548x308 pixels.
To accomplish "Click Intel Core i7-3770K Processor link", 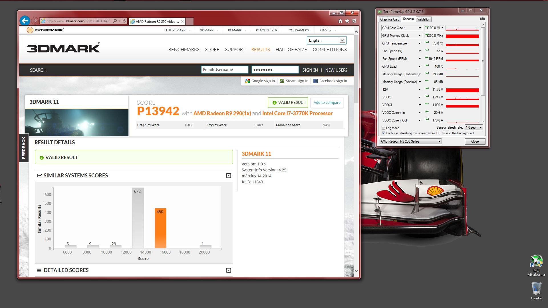I will [297, 114].
